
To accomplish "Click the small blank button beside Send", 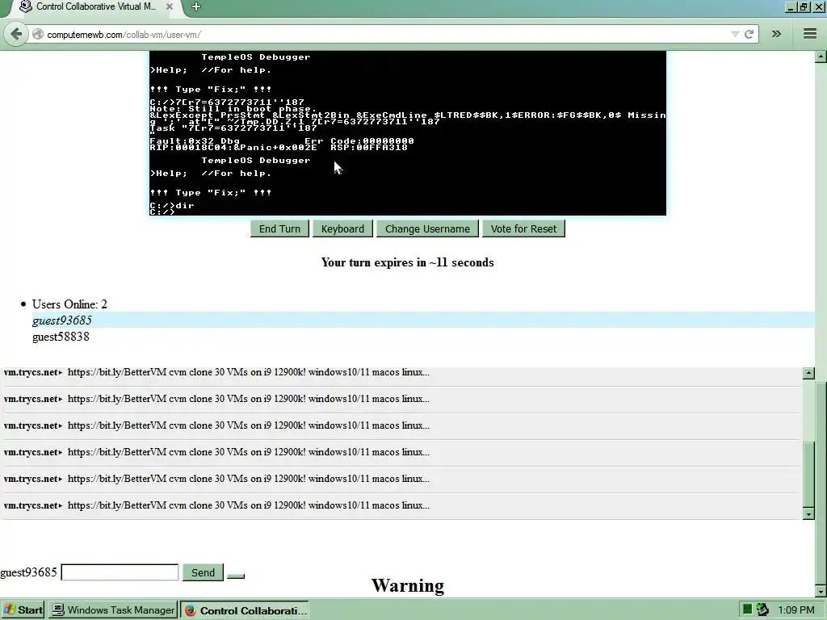I will click(236, 575).
